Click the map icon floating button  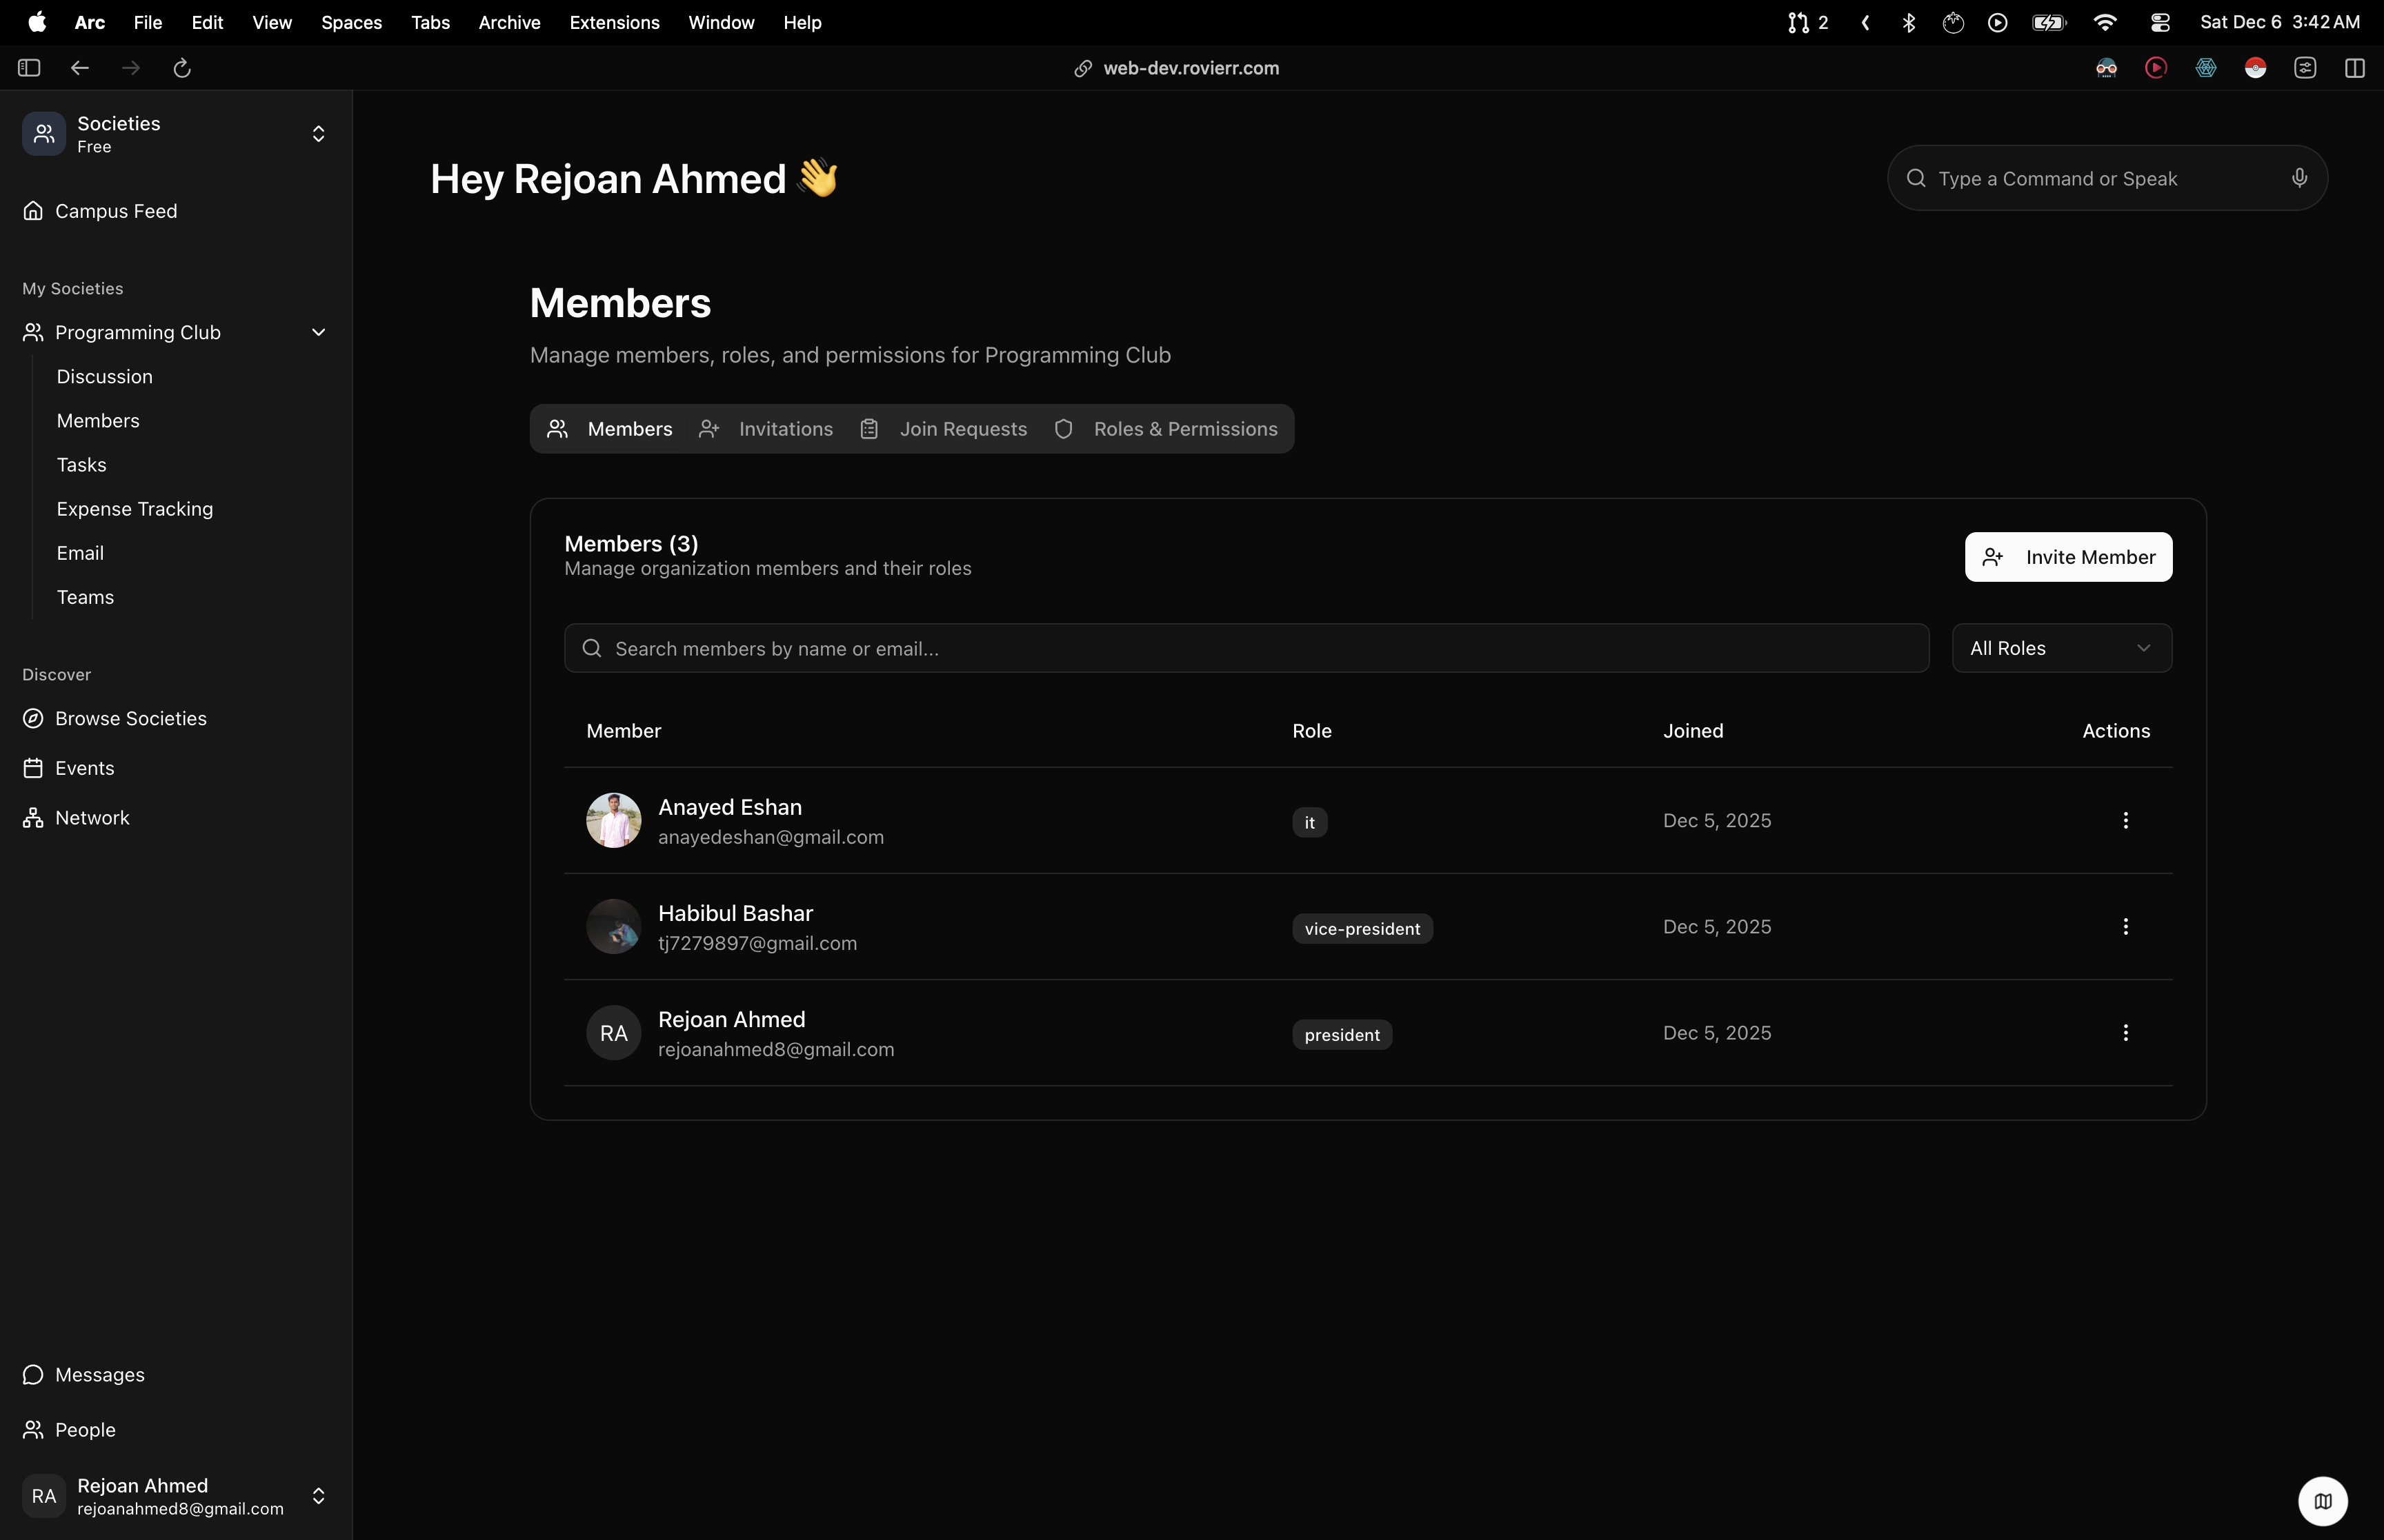2322,1501
